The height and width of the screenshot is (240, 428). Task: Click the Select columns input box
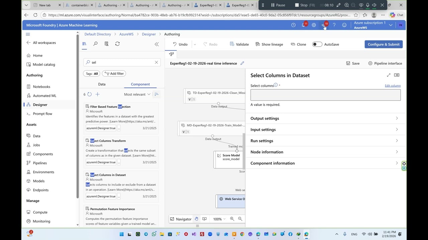click(x=325, y=95)
